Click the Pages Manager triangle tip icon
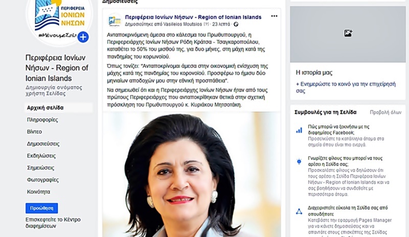The image size is (409, 237). 299,211
